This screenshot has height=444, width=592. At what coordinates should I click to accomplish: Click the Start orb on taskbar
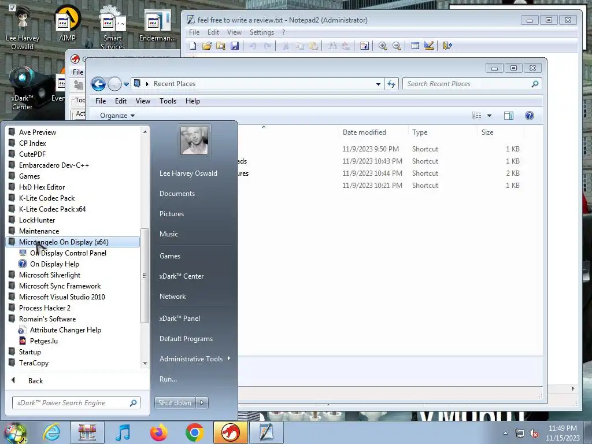(15, 434)
